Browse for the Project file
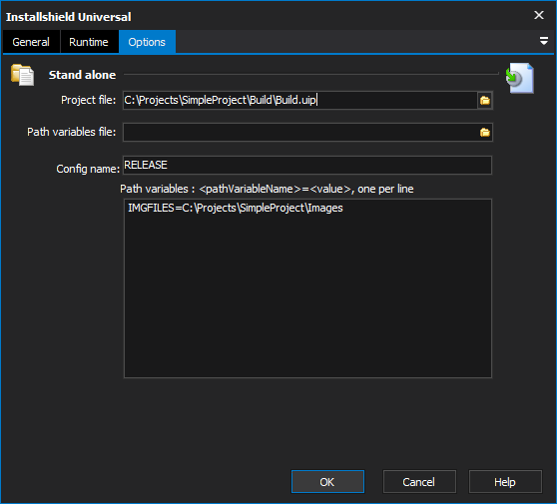The height and width of the screenshot is (504, 557). [485, 101]
